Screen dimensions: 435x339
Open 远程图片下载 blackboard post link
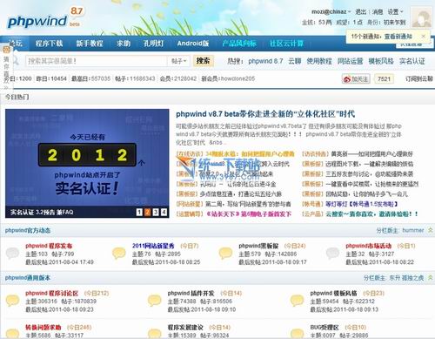369,164
